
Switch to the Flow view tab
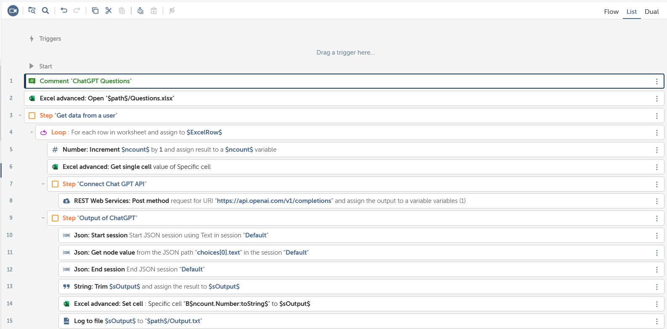[611, 12]
